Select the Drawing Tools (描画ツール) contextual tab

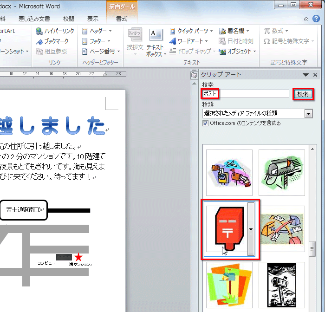(122, 6)
